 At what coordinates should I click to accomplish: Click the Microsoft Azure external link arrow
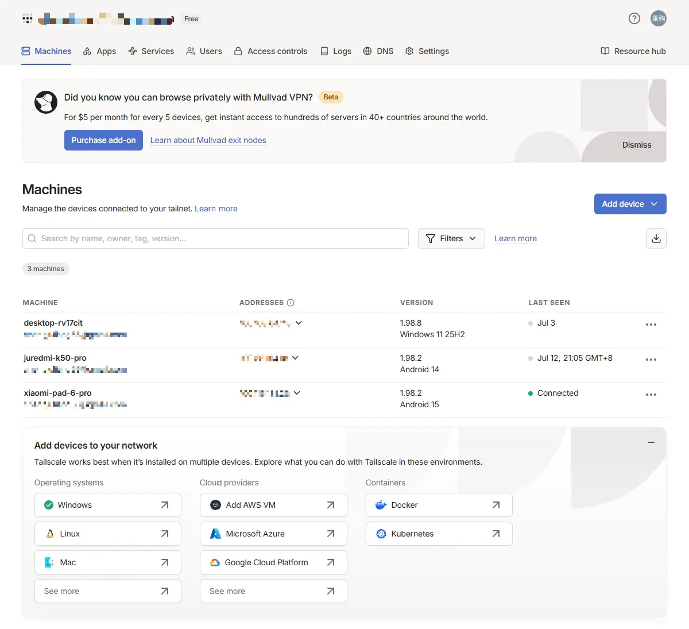331,534
